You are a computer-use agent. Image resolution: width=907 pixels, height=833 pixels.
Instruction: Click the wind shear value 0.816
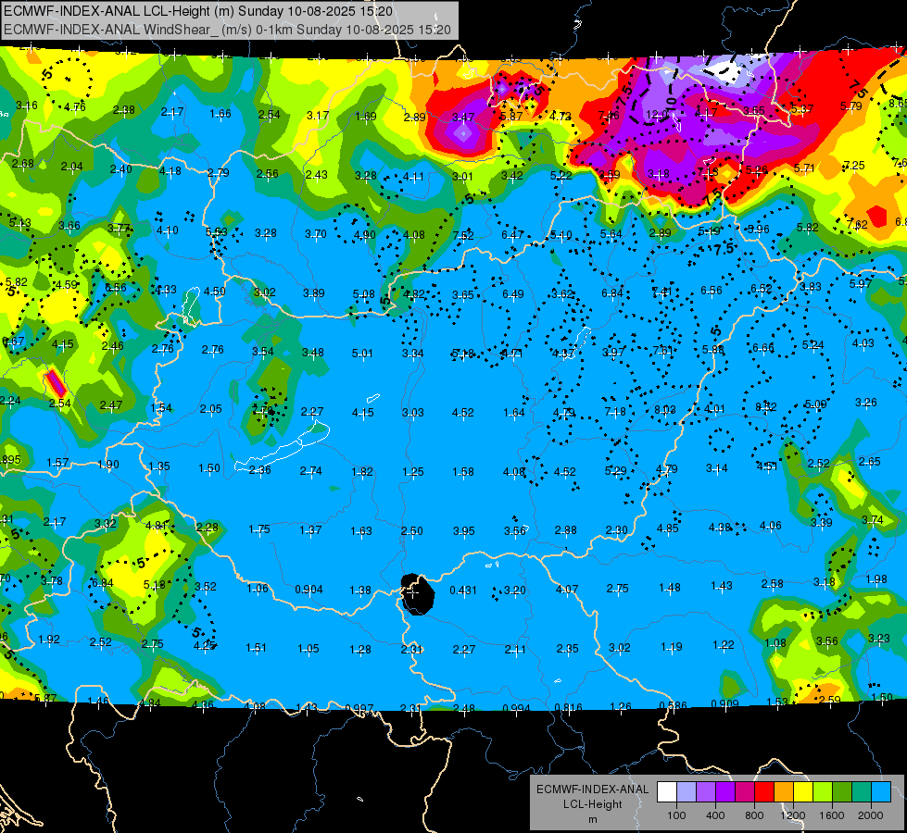[568, 707]
